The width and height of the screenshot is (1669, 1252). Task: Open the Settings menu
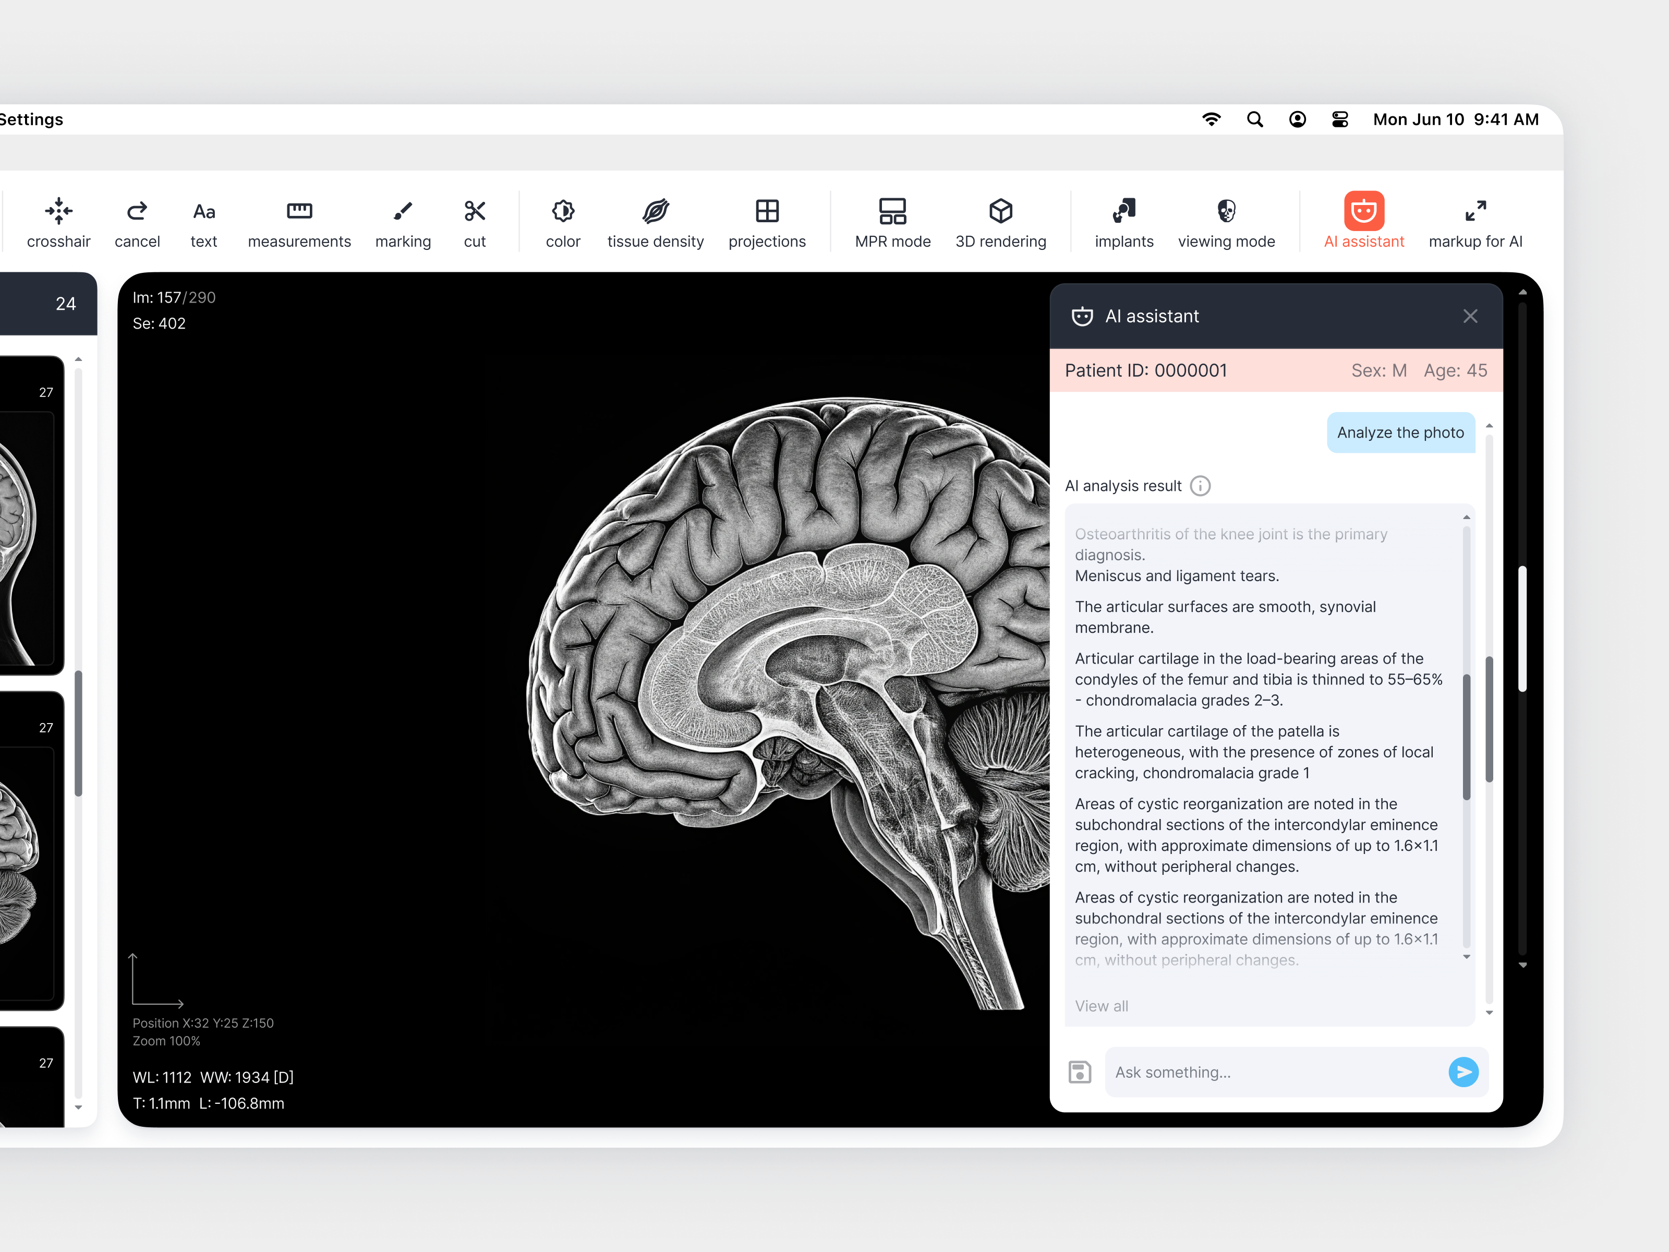tap(32, 118)
